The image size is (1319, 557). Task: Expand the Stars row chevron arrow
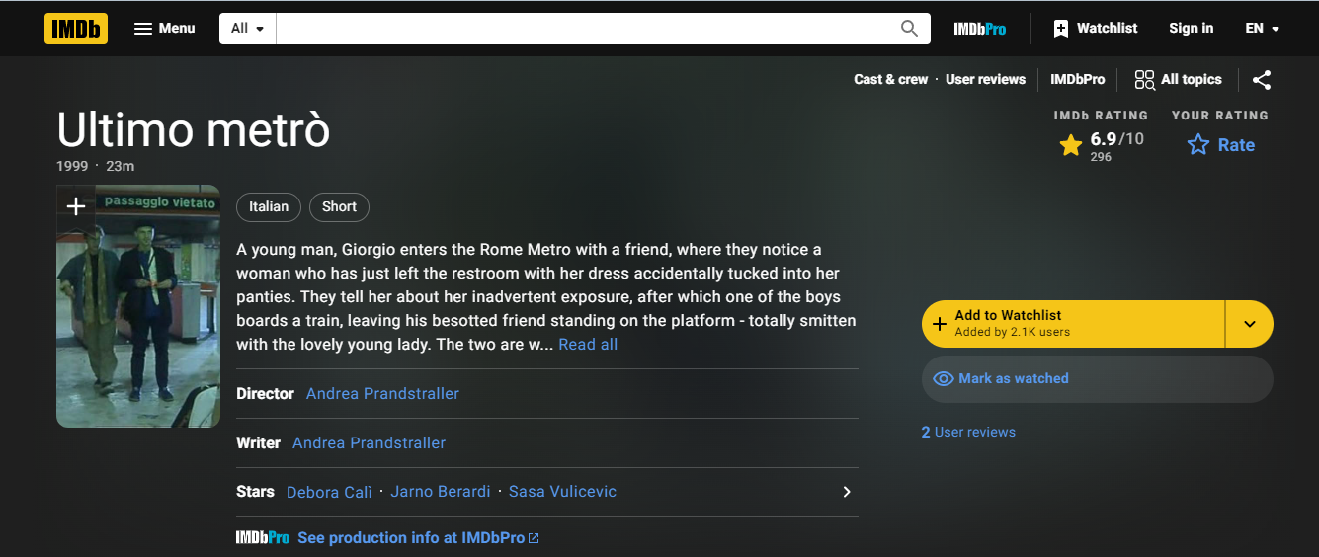click(847, 492)
